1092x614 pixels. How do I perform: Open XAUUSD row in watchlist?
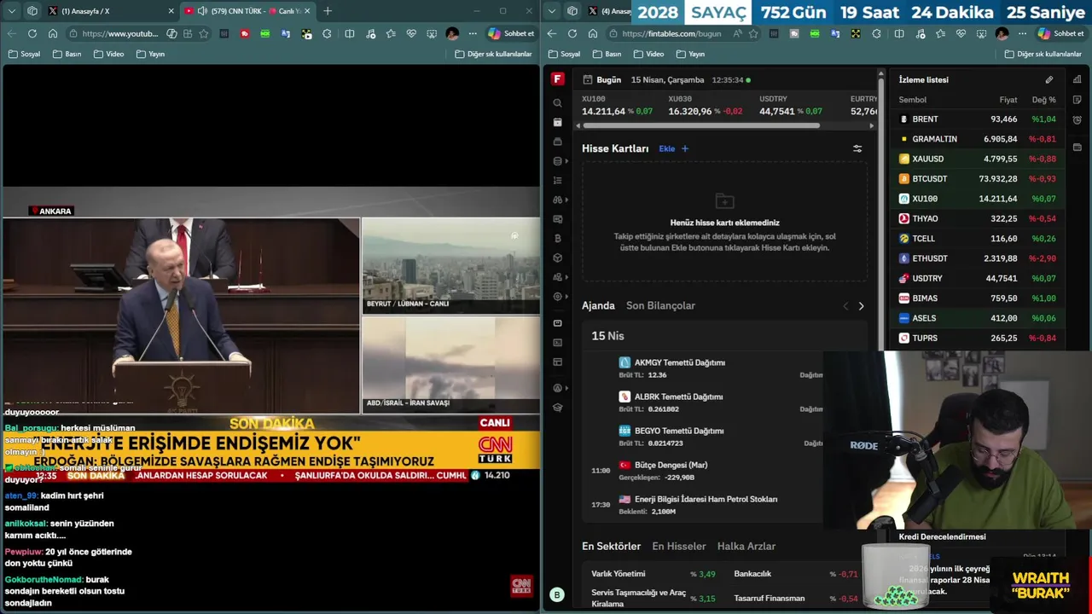point(977,159)
